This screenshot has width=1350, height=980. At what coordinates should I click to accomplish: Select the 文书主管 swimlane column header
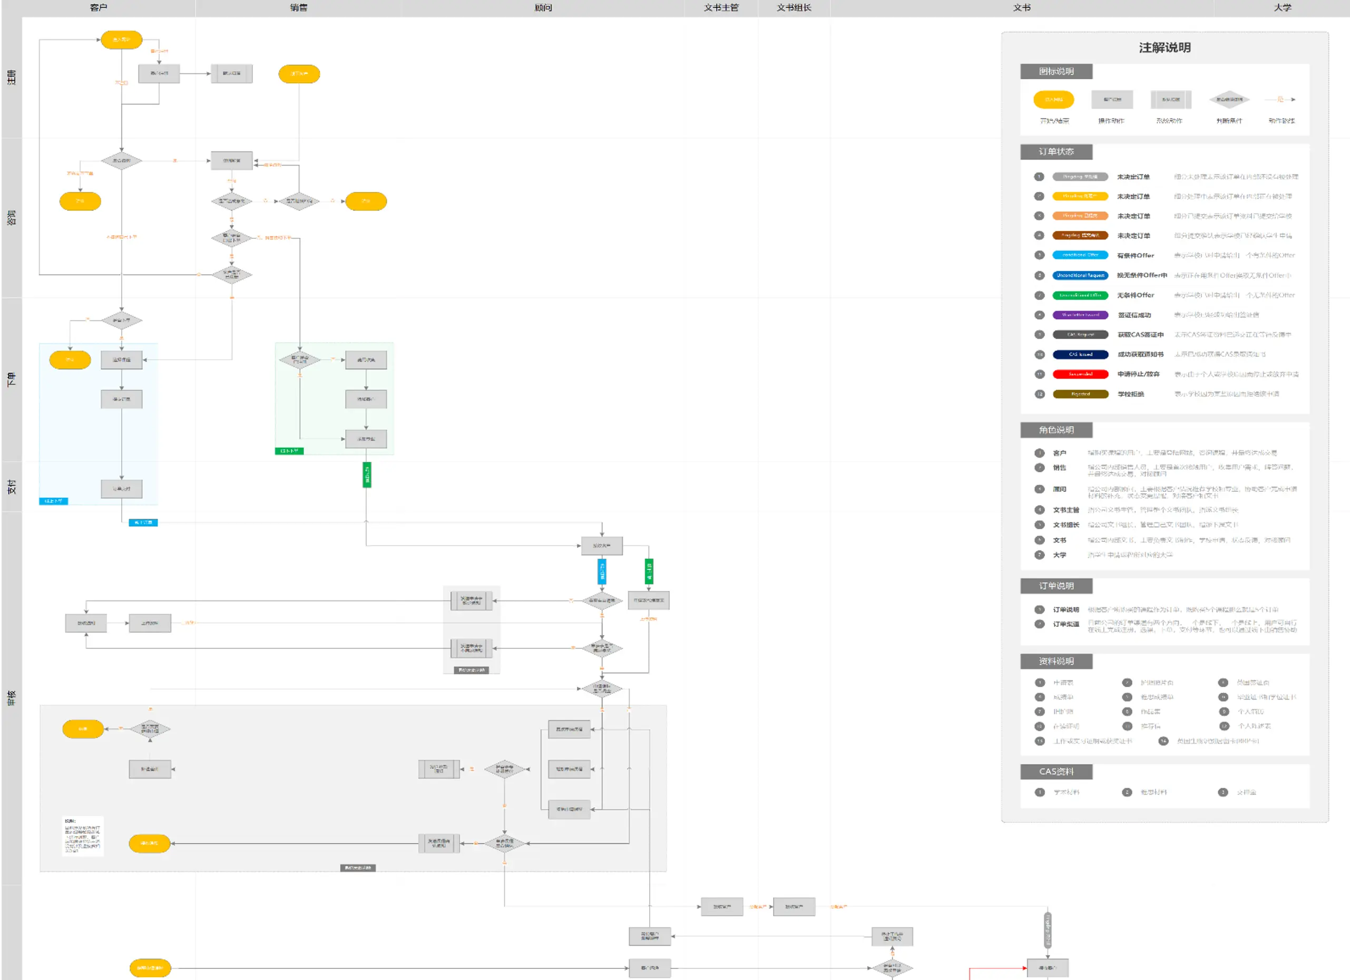pos(721,8)
